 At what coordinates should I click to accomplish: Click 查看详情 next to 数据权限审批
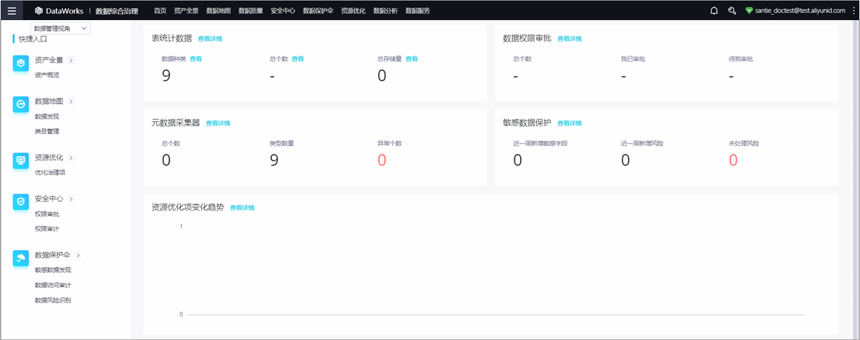570,39
